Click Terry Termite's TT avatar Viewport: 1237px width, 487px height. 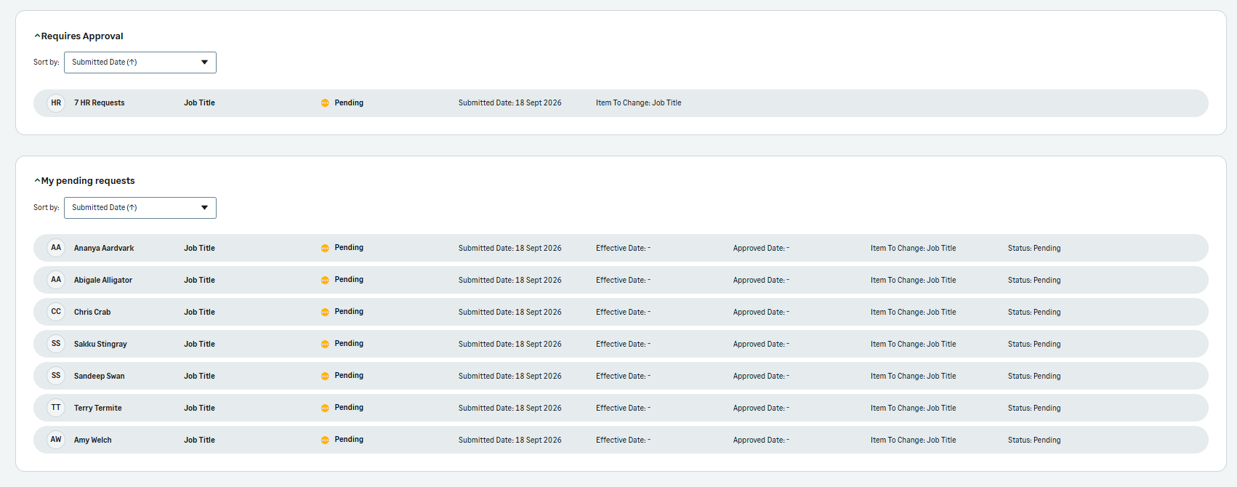click(x=56, y=408)
